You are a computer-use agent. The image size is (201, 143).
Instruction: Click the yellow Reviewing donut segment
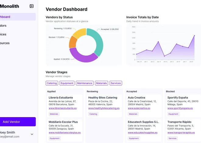tap(80, 33)
